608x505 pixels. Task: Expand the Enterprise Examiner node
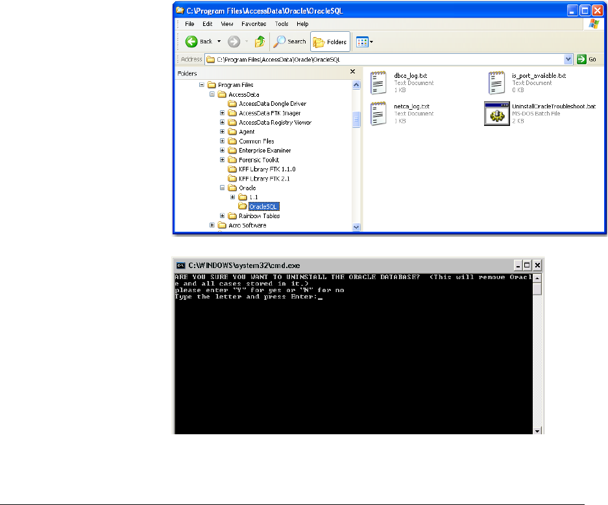pos(222,150)
